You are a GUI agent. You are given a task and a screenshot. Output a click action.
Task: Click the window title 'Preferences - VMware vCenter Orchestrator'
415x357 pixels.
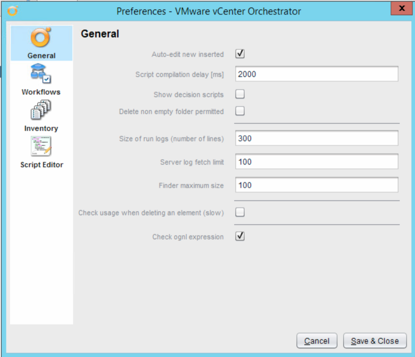209,11
